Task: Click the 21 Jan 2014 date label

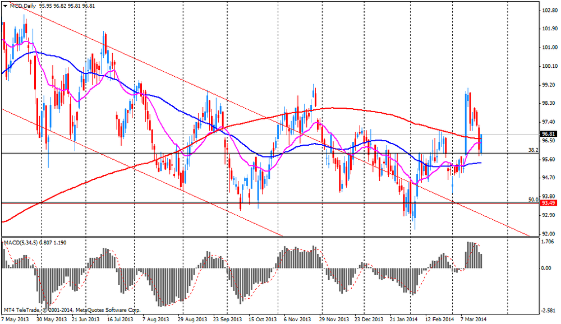Action: 403,319
